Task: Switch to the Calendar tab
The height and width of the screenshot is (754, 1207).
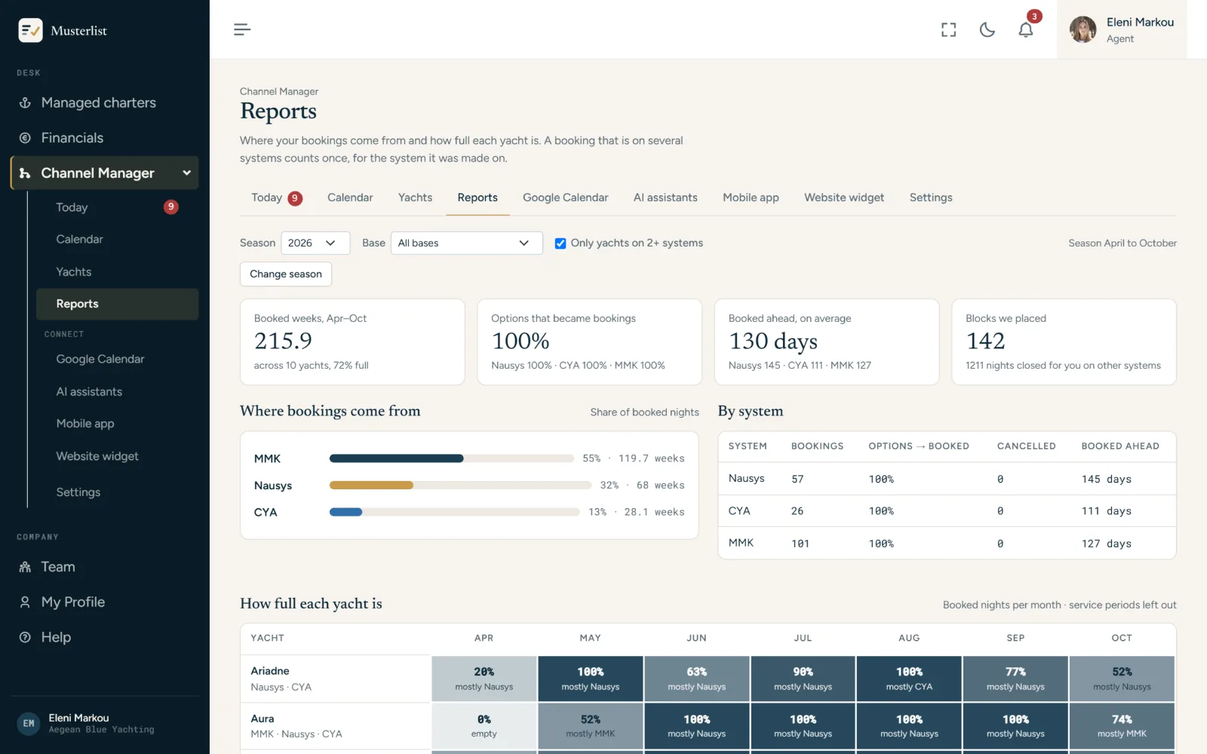Action: point(350,198)
